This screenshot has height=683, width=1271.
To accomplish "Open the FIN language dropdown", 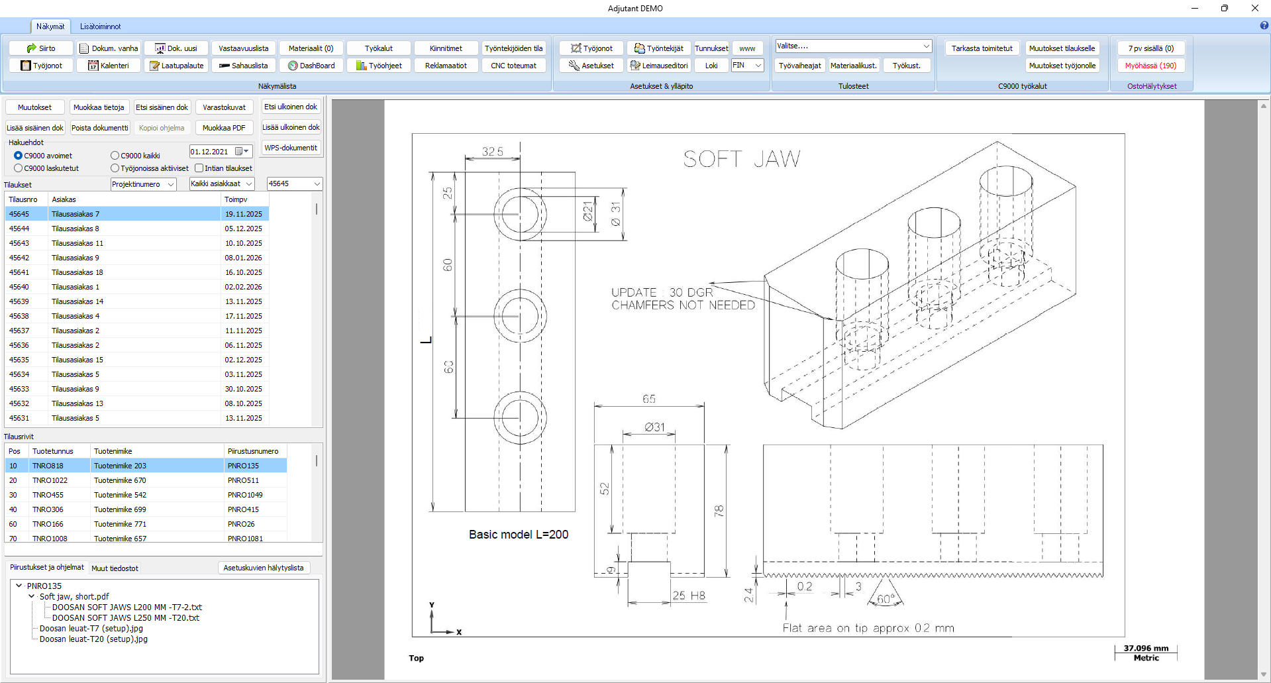I will pos(748,66).
